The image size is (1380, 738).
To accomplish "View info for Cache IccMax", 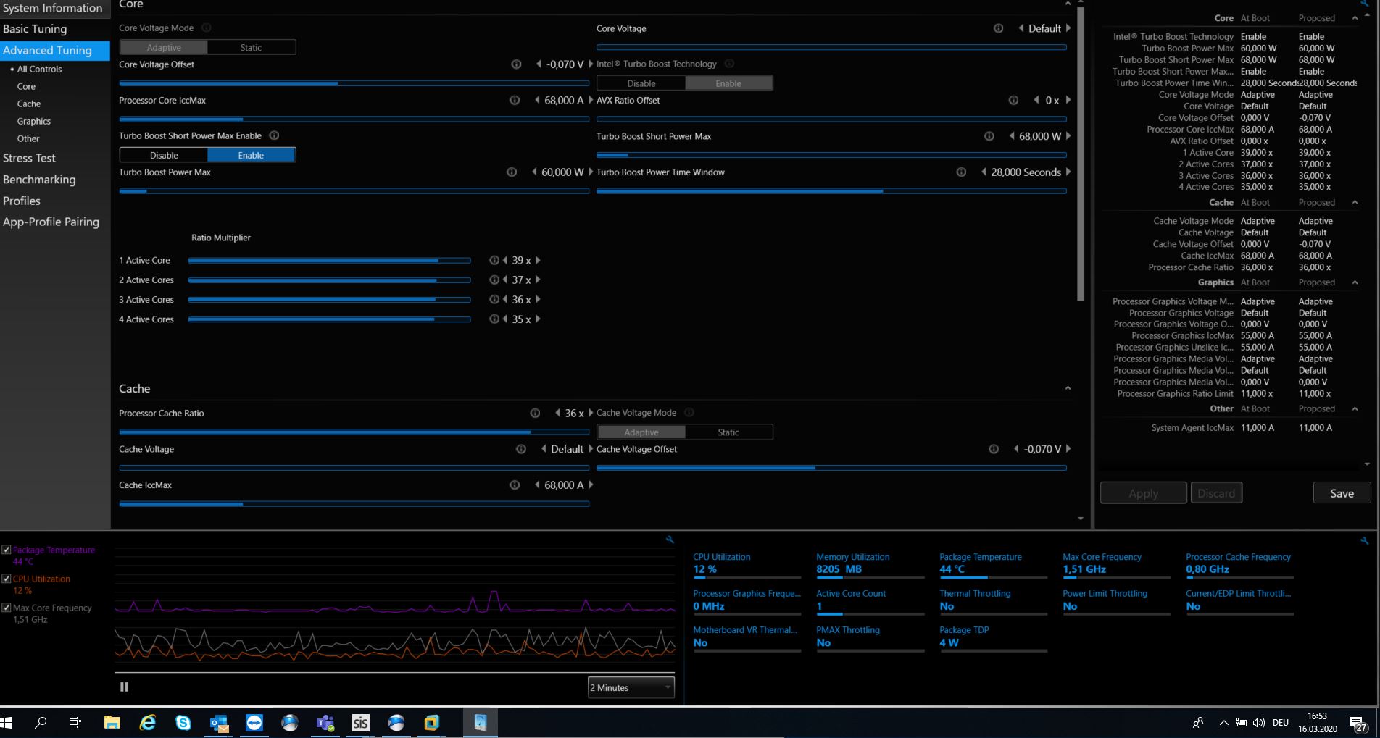I will click(x=515, y=485).
